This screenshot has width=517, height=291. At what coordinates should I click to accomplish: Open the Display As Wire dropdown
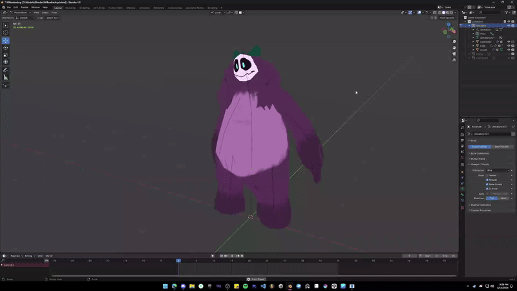[x=498, y=170]
